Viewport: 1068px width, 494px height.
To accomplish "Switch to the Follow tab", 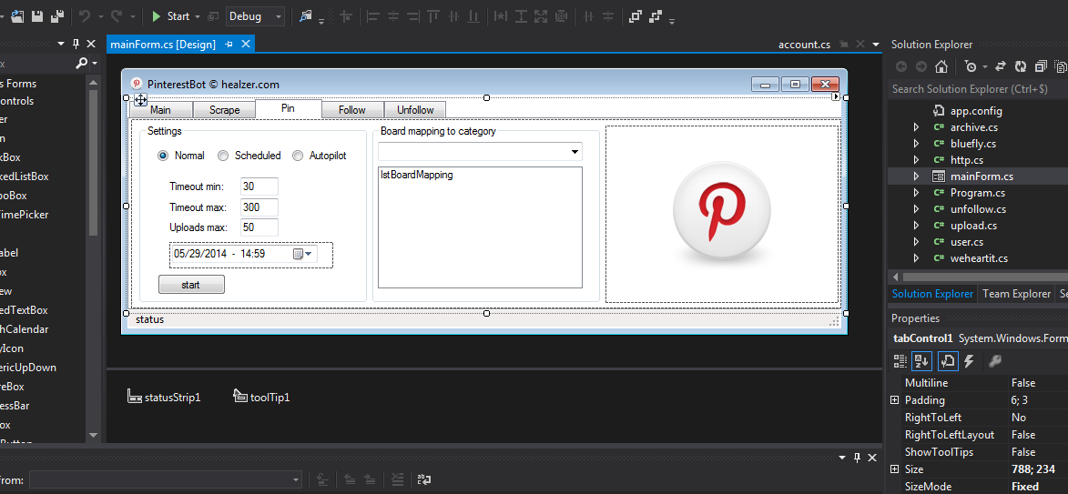I will [x=352, y=109].
